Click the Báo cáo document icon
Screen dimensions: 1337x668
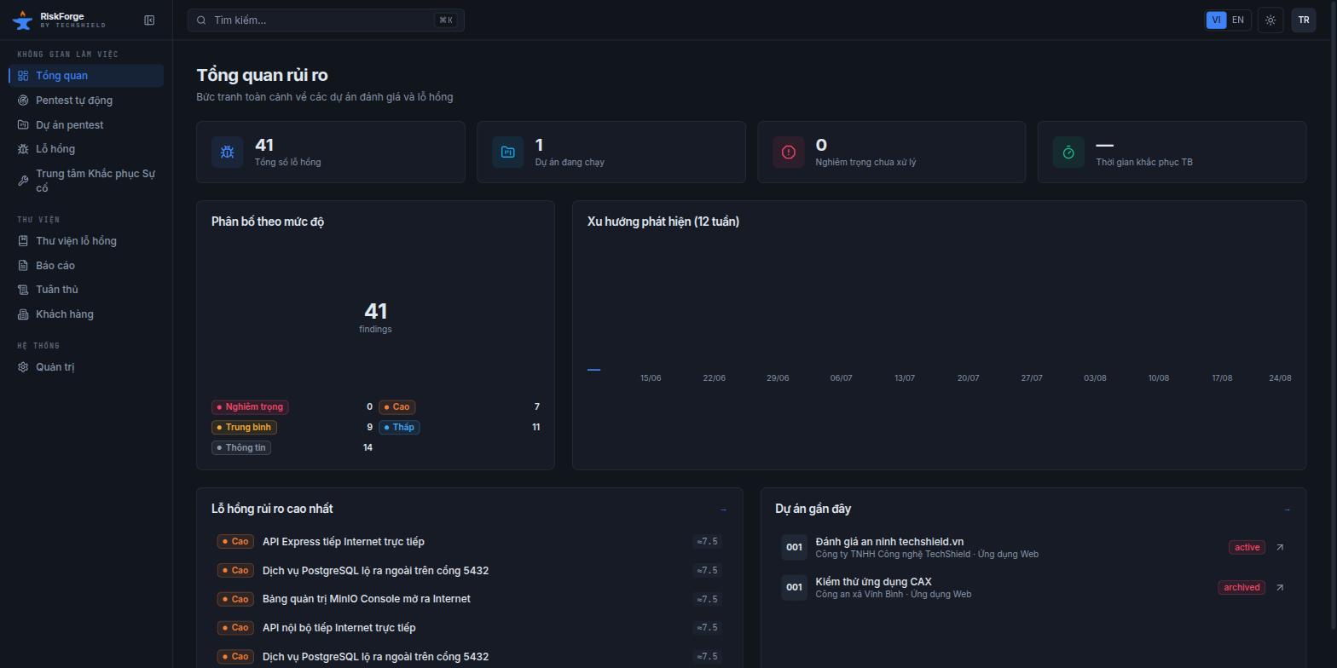coord(23,266)
